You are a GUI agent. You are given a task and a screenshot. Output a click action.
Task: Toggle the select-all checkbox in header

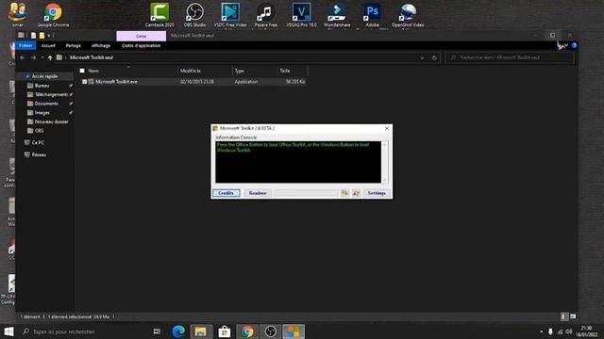(82, 71)
